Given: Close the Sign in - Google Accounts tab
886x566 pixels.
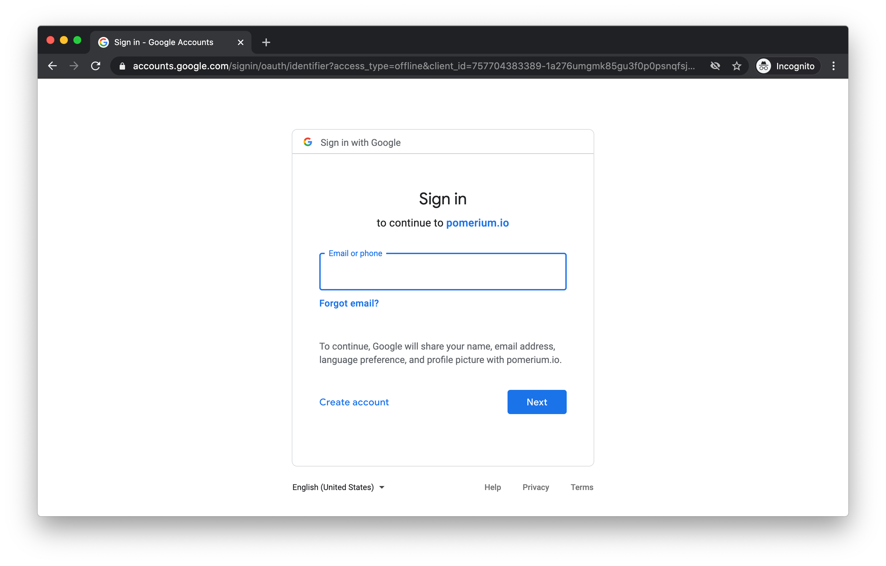Looking at the screenshot, I should coord(241,42).
